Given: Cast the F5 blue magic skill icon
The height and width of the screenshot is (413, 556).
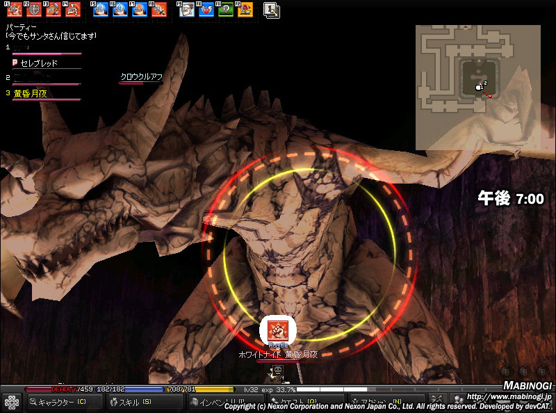Looking at the screenshot, I should click(101, 10).
